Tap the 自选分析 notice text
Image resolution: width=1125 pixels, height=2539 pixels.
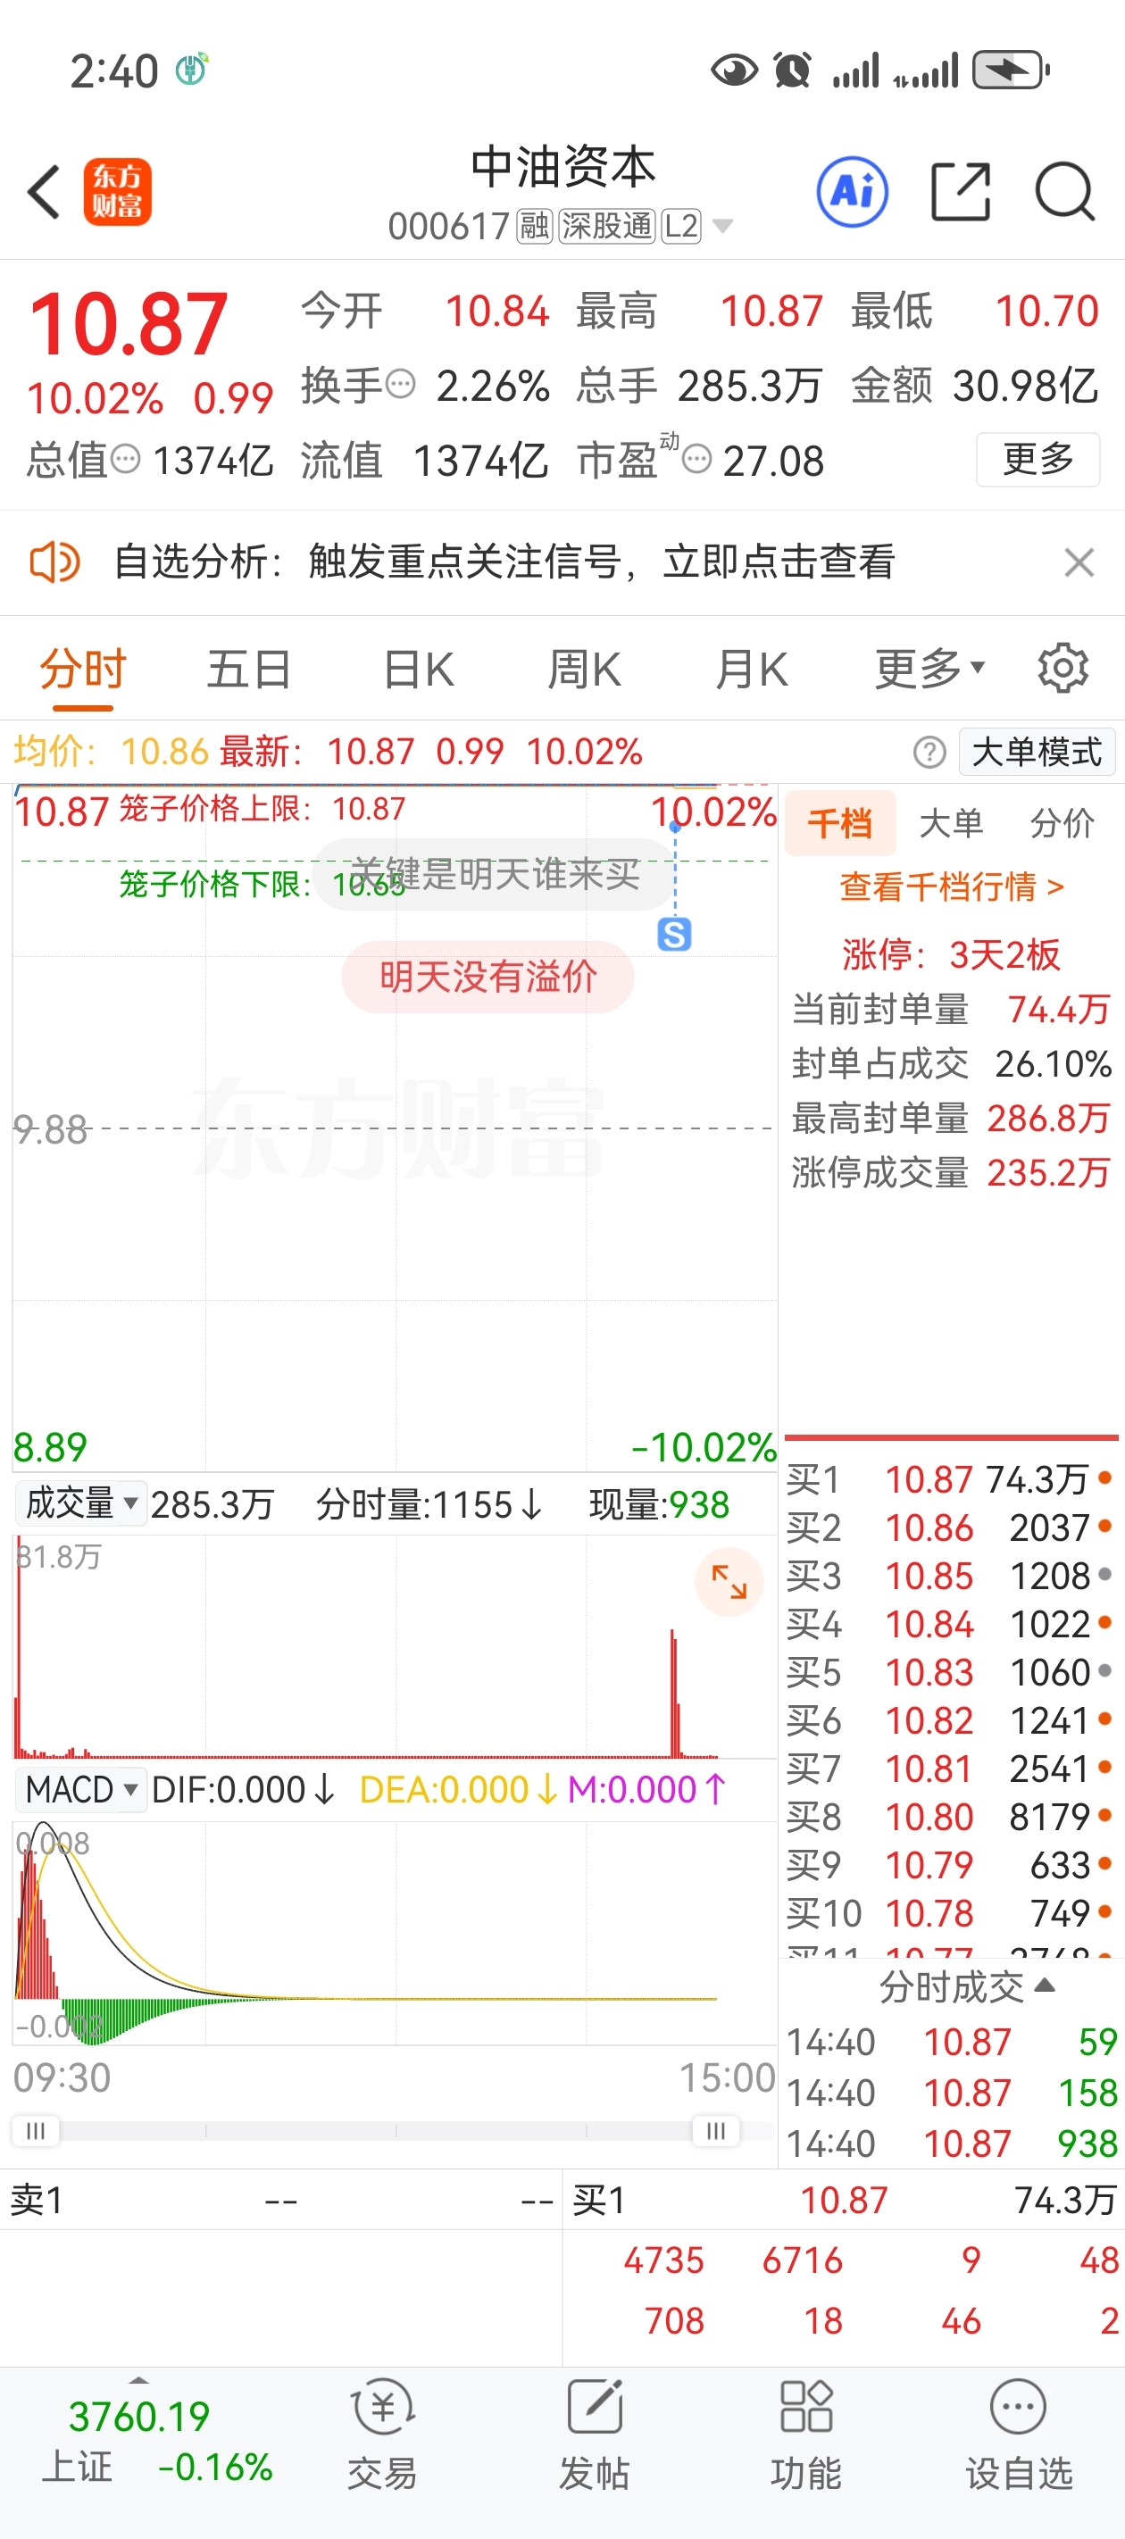point(504,562)
